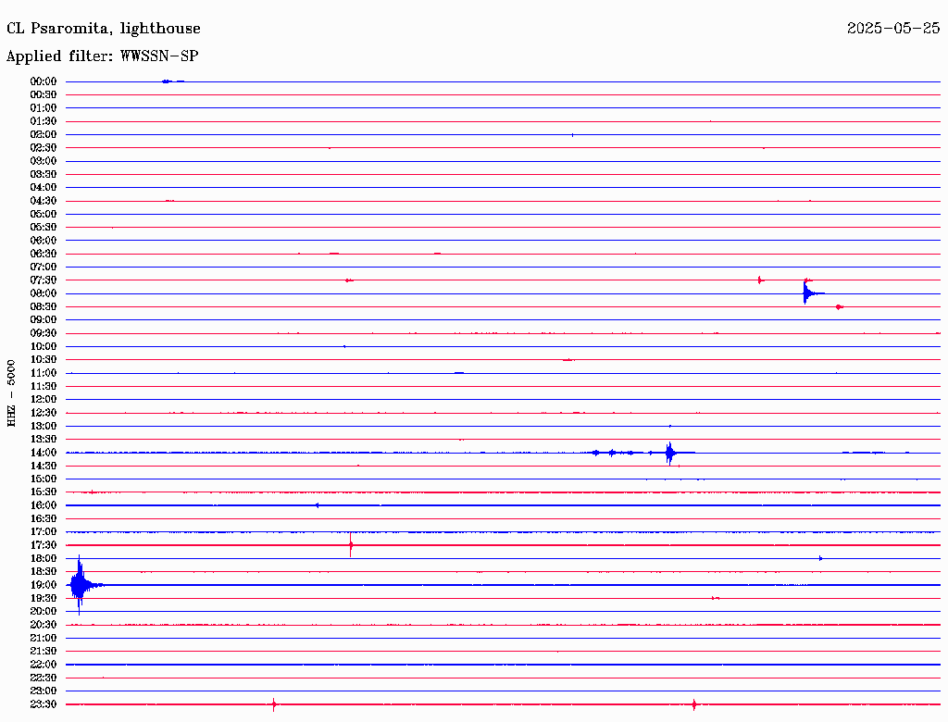
Task: Click the red blip on the 08:30 trace
Action: tap(839, 307)
